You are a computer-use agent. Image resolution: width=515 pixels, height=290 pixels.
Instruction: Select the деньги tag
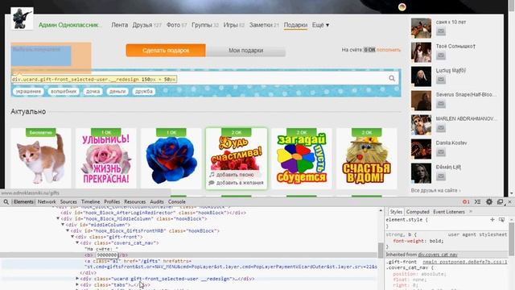point(117,91)
